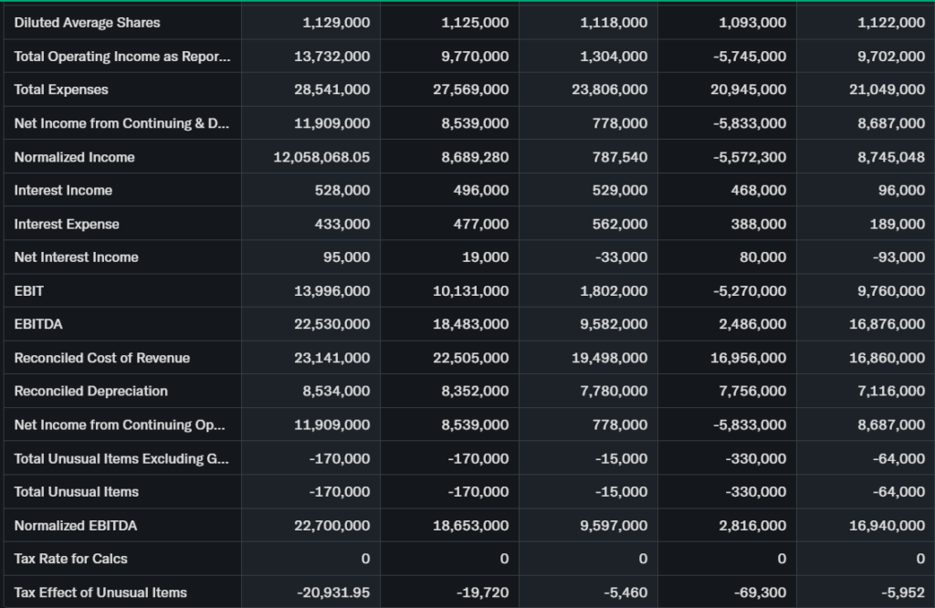935x608 pixels.
Task: Click the "Diluted Average Shares" row label
Action: [87, 23]
